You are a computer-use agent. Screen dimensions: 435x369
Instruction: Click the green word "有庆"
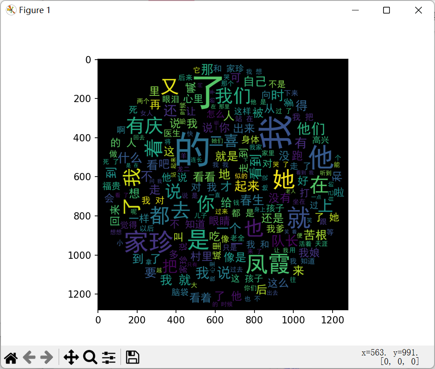144,126
